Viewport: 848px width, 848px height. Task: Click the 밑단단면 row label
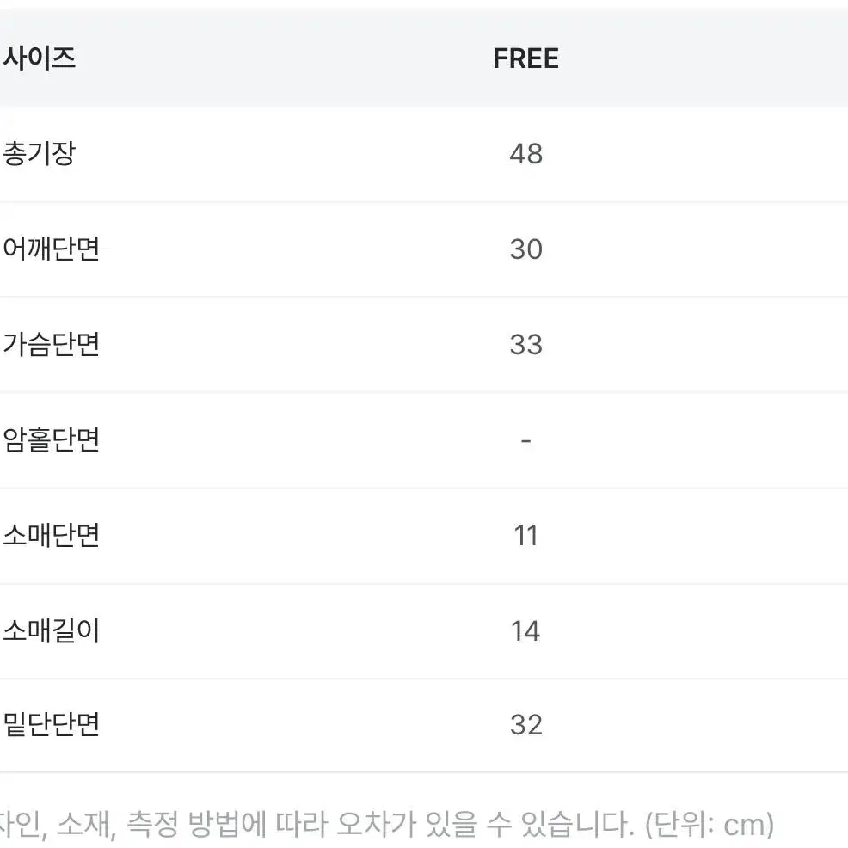pyautogui.click(x=52, y=725)
